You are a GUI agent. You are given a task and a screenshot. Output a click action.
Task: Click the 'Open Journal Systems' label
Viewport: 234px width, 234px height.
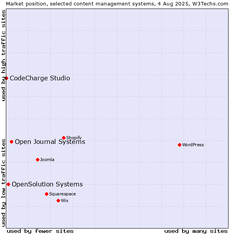[50, 142]
